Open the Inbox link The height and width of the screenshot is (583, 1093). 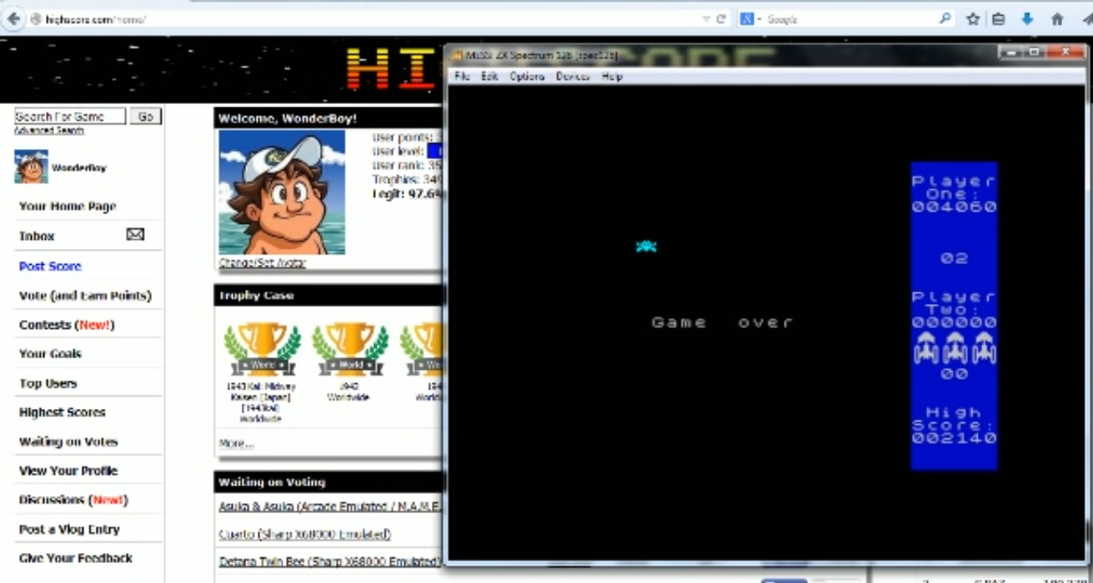(x=37, y=236)
